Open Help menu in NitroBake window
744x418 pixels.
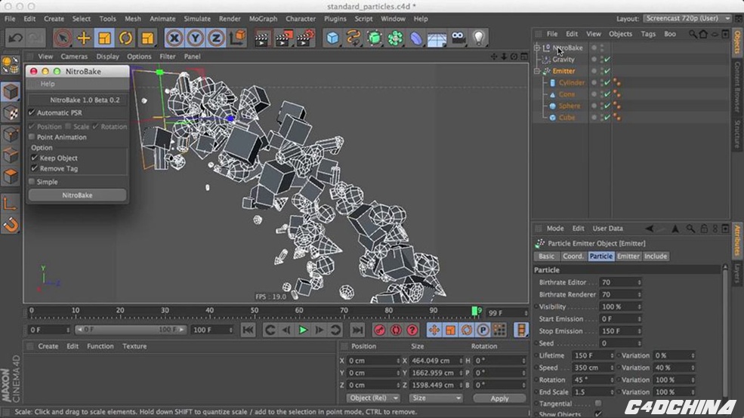pos(48,84)
